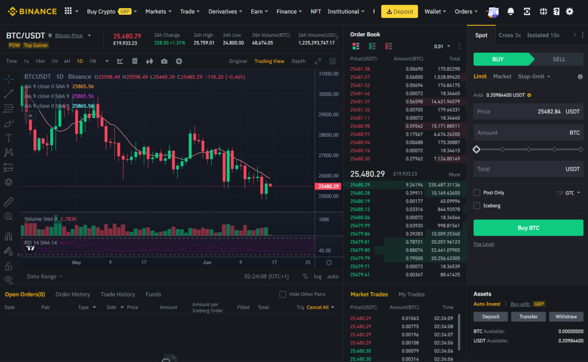Click the amount percentage slider handle

476,149
